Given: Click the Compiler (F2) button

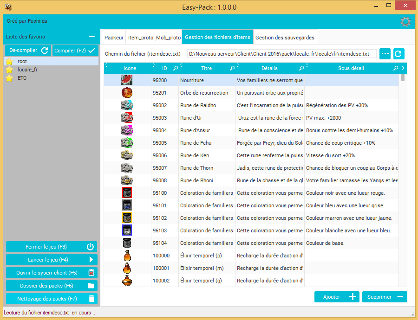Looking at the screenshot, I should (75, 50).
